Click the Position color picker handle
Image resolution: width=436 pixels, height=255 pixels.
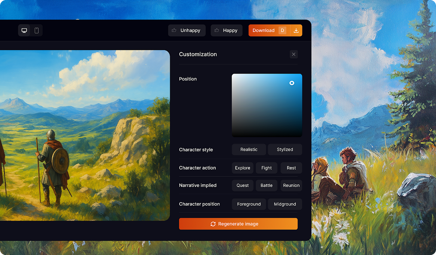pyautogui.click(x=292, y=83)
